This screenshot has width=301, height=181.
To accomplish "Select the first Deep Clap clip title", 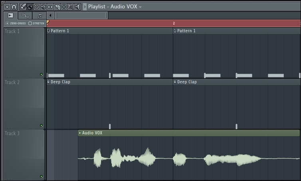I will click(60, 82).
